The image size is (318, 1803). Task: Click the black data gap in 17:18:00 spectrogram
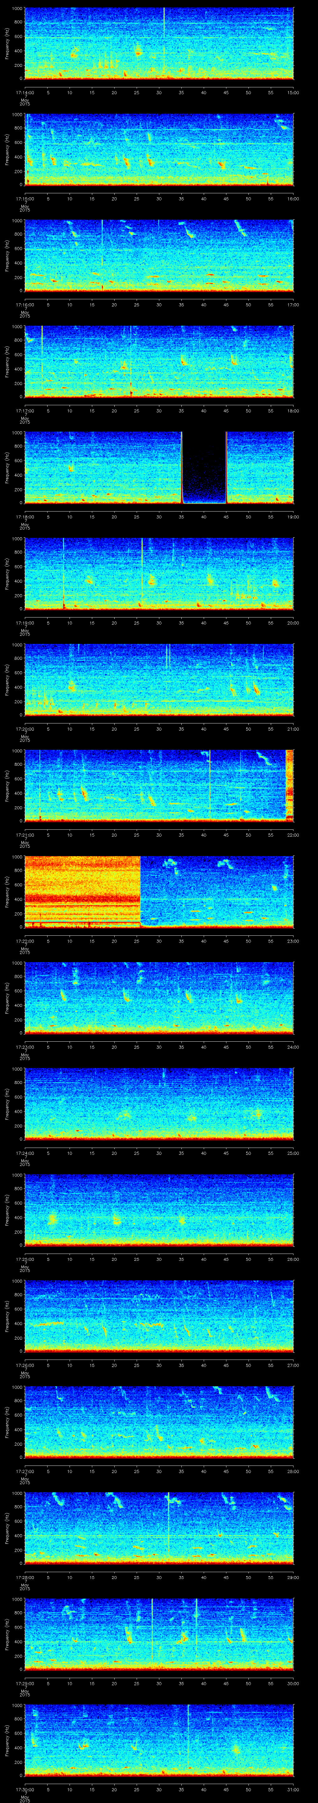click(x=204, y=468)
